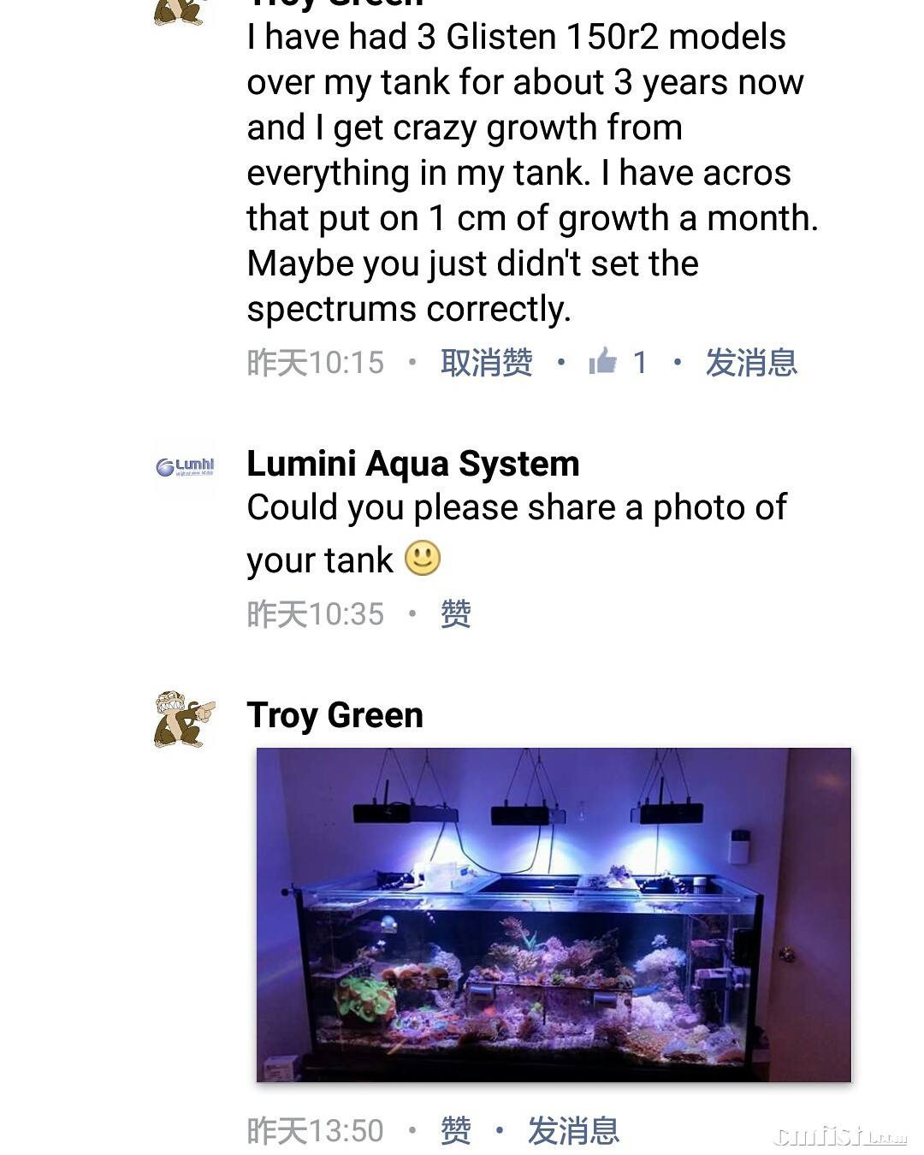Screen dimensions: 924x1155
Task: Click the cmfish watermark logo
Action: point(838,1134)
